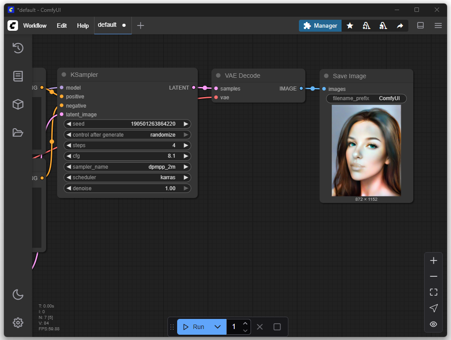This screenshot has width=451, height=340.
Task: Click the share arrow icon in top bar
Action: [x=400, y=26]
